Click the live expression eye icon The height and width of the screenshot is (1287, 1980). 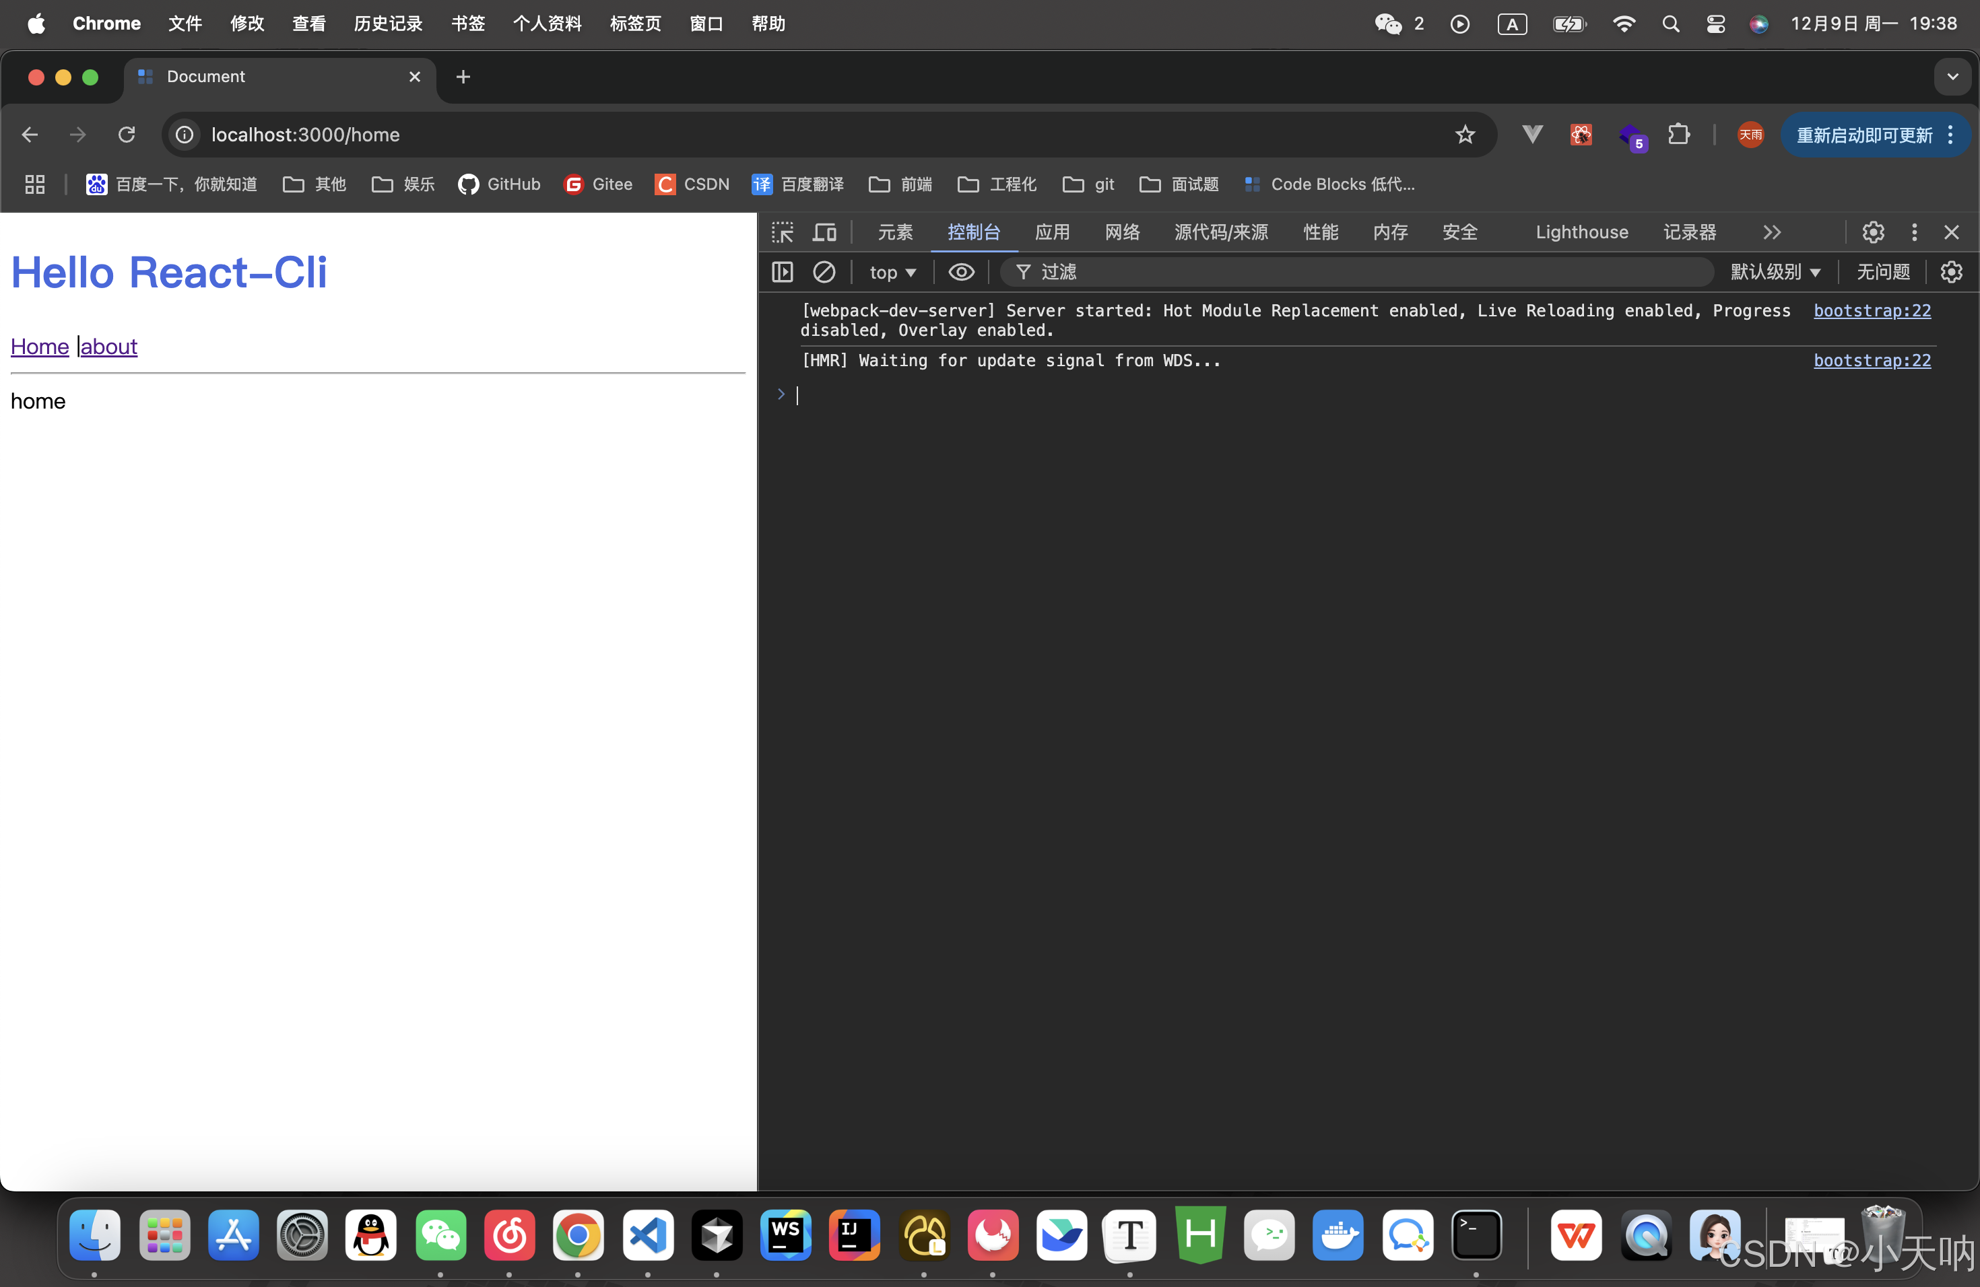pos(961,272)
